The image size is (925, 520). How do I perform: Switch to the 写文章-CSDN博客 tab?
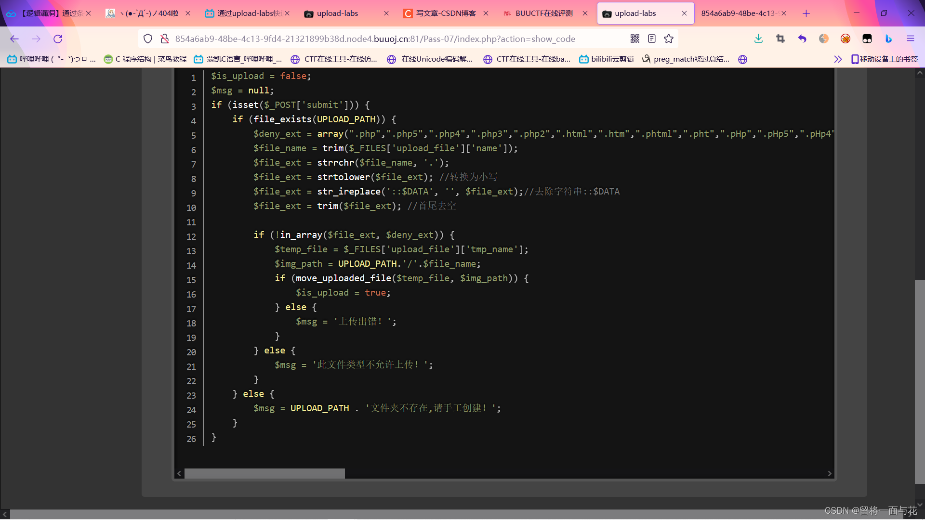445,13
